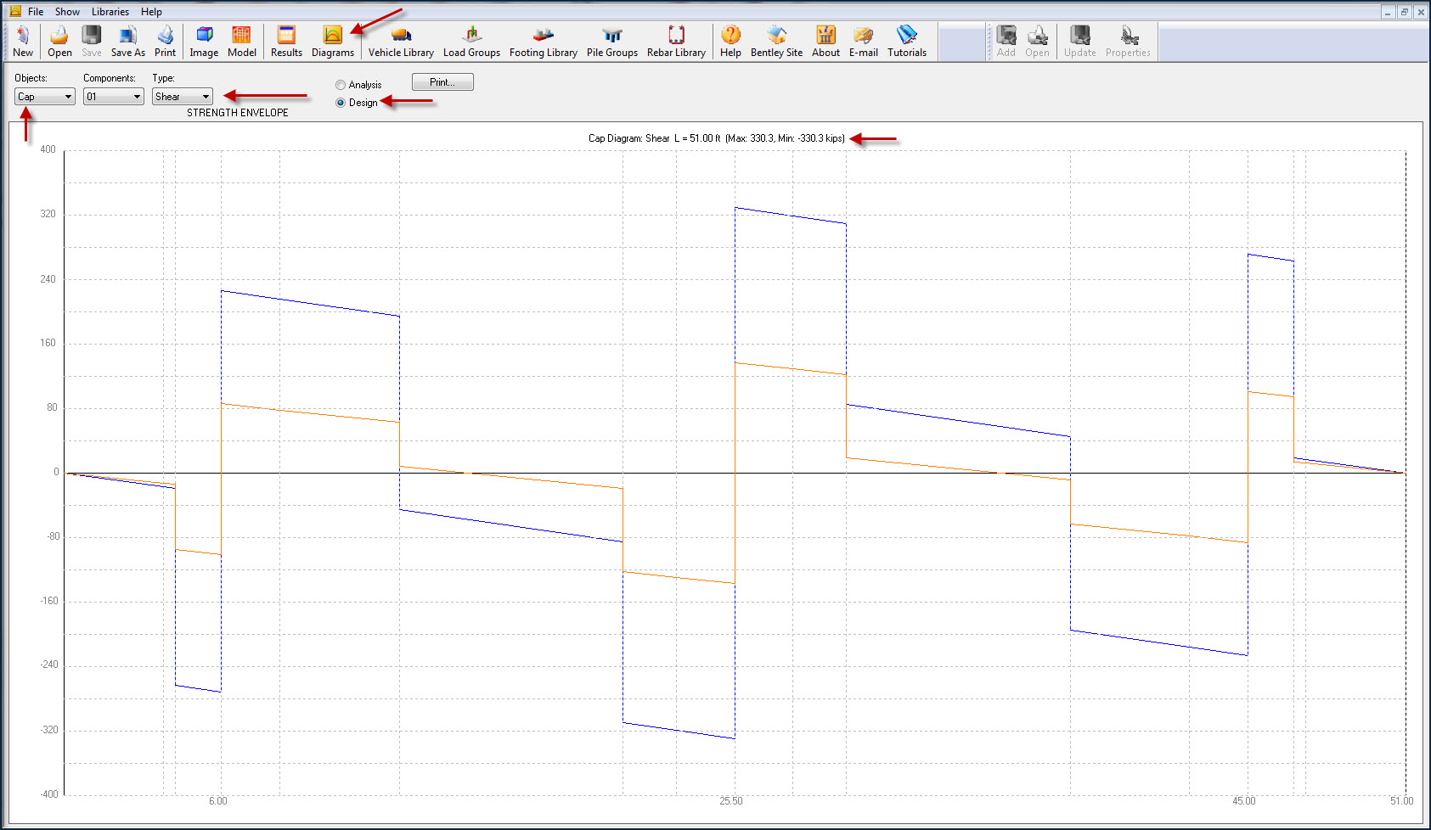Click the Open file toolbar button

59,41
